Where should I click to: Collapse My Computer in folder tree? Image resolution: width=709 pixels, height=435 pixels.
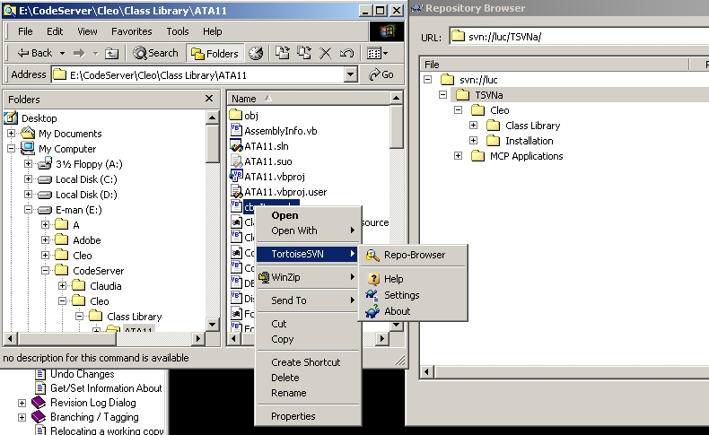(12, 149)
